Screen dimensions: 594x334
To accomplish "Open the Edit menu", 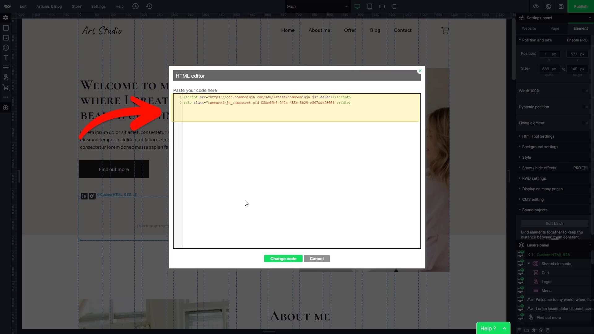I will point(23,6).
